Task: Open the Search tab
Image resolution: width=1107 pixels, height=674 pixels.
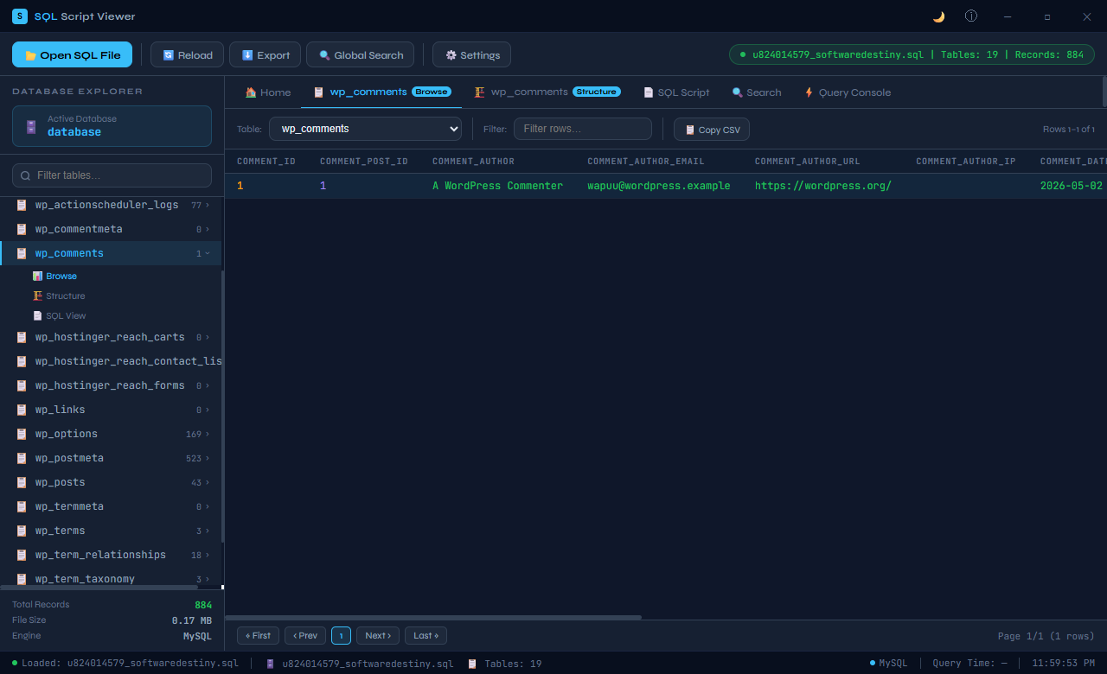Action: click(757, 92)
